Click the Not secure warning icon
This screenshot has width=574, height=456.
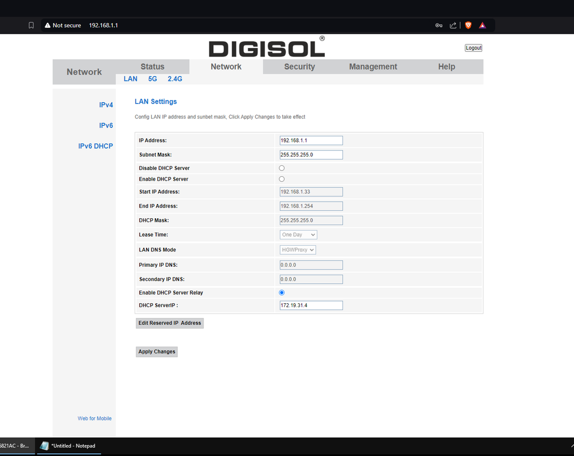pos(48,25)
